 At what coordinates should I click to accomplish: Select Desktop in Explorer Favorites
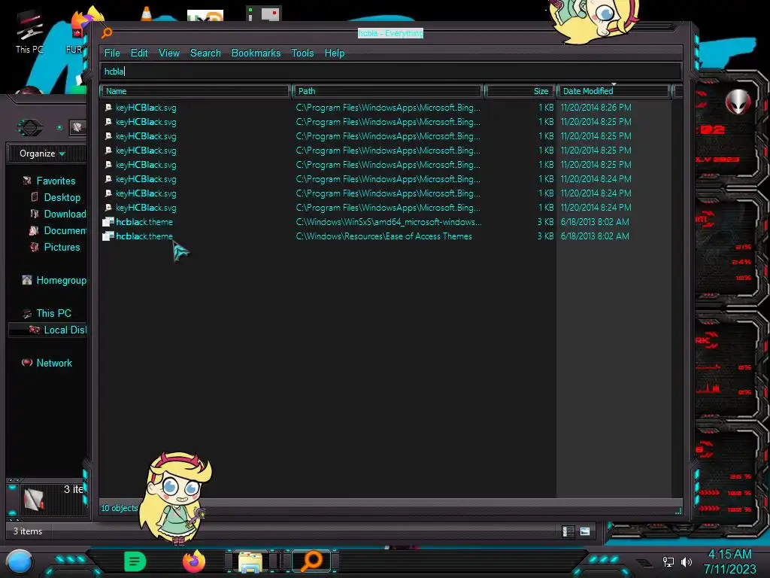coord(62,198)
